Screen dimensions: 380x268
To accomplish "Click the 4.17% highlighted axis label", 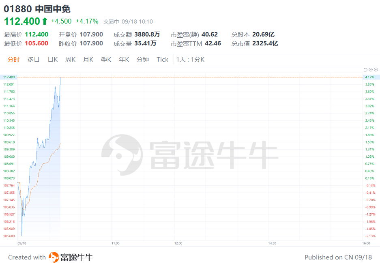I will pos(369,77).
